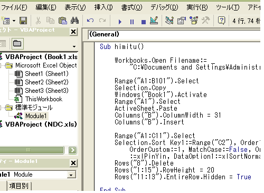Click 'Rows("1:15").RowHeight = 20' line
264x193 pixels.
point(164,170)
